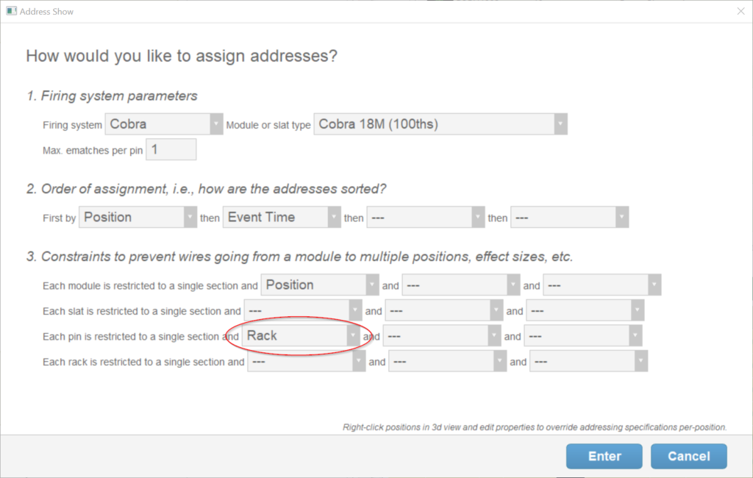Open module constraint Position dropdown

320,285
